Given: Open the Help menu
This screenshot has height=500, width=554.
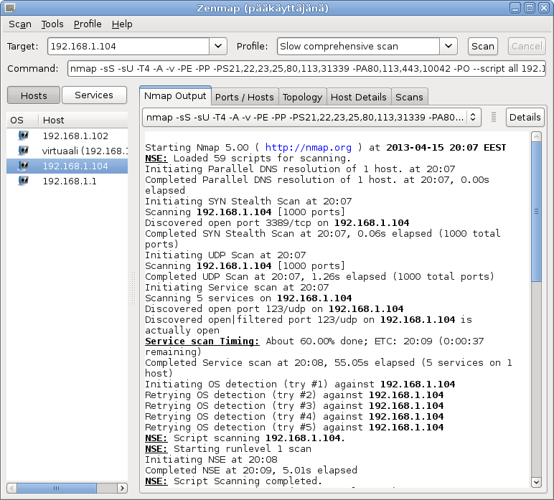Looking at the screenshot, I should [122, 24].
